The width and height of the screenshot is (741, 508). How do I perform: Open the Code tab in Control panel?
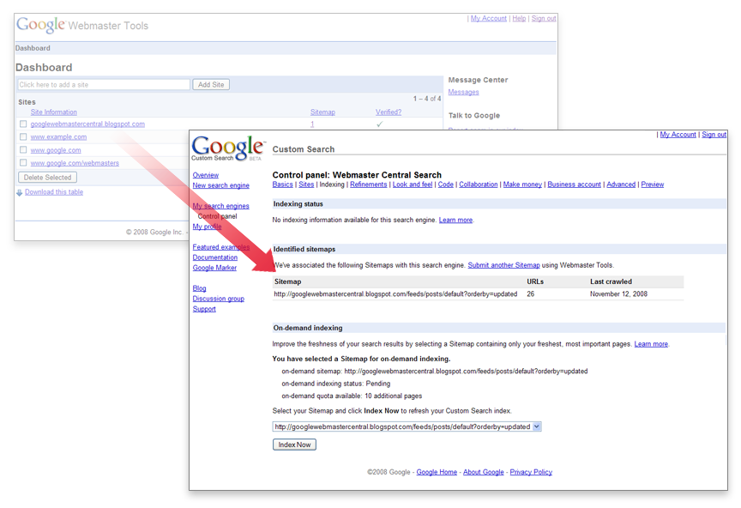[x=446, y=184]
